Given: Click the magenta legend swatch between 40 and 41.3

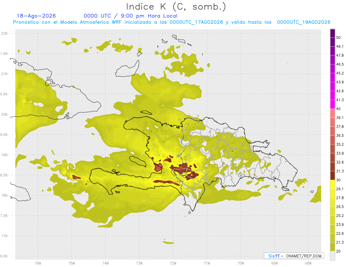Looking at the screenshot, I should click(x=333, y=104).
